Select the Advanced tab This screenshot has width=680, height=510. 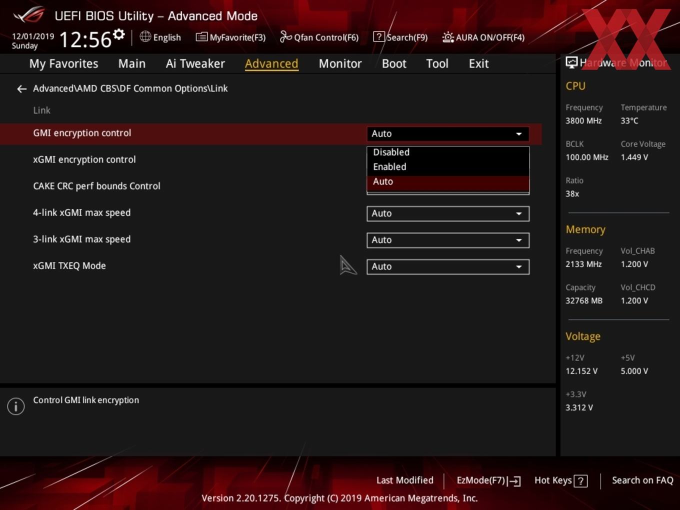tap(271, 63)
